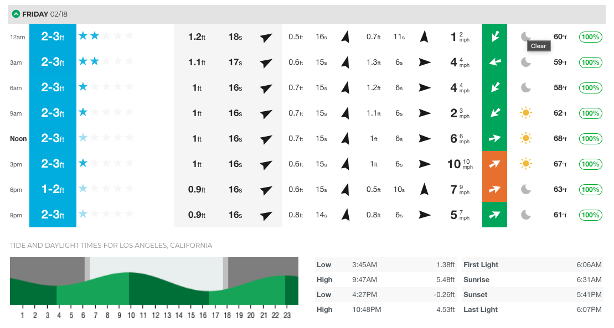Click the star rating at 12am

(x=106, y=37)
